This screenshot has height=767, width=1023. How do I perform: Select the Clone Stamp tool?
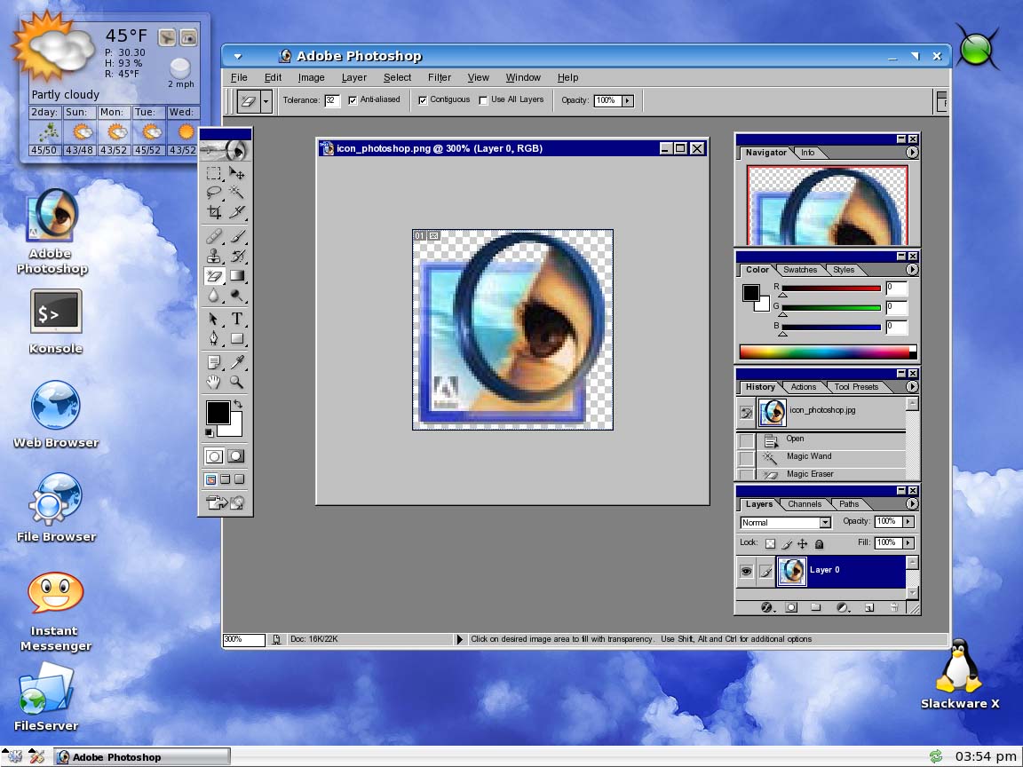click(214, 256)
